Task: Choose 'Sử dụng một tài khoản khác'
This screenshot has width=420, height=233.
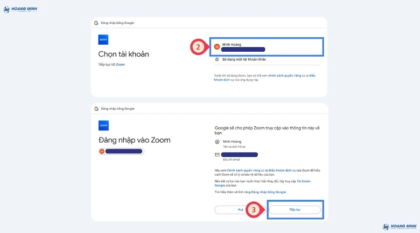Action: pyautogui.click(x=244, y=59)
